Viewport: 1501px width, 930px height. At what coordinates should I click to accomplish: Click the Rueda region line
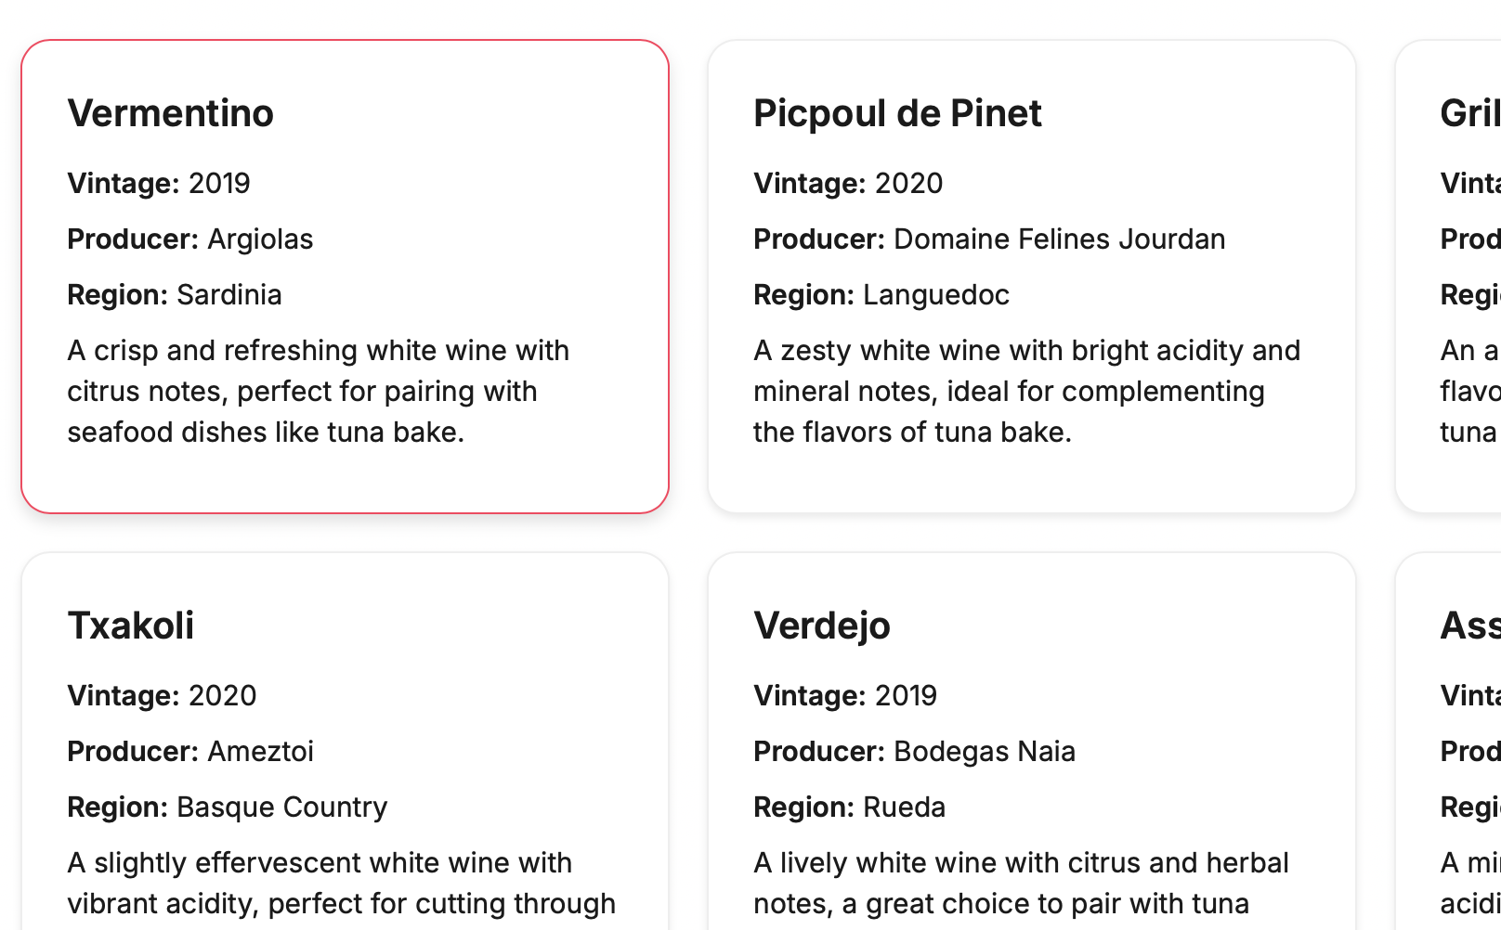coord(849,807)
